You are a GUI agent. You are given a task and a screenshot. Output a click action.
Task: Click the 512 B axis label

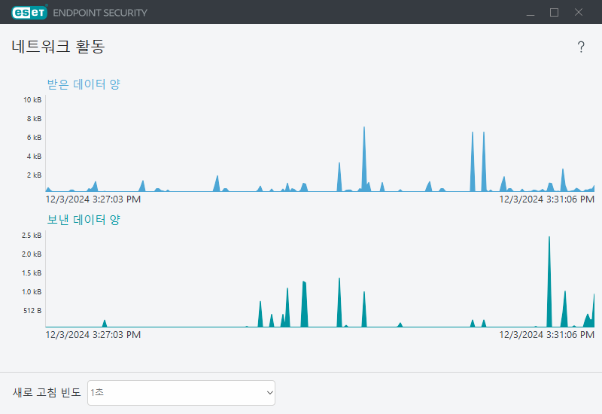(32, 311)
